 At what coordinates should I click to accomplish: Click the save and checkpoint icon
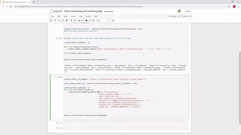[51, 21]
